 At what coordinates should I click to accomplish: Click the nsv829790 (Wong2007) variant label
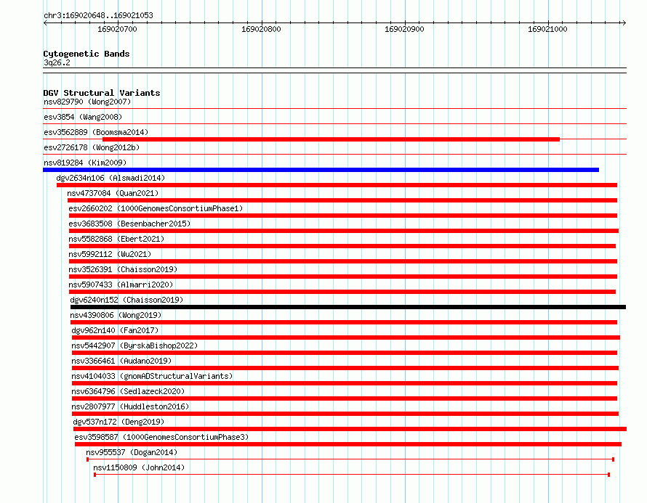(x=87, y=102)
